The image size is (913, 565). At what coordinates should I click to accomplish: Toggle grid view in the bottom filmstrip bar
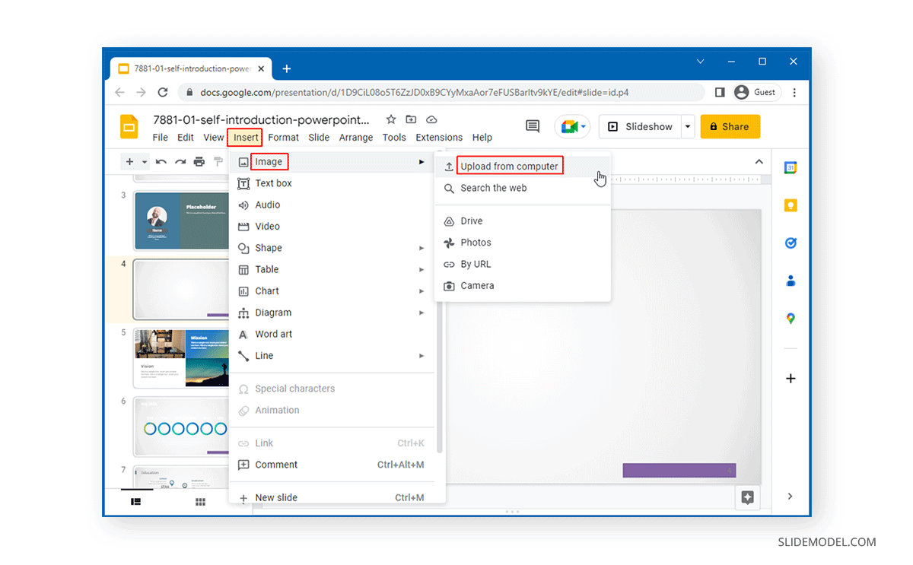[200, 502]
